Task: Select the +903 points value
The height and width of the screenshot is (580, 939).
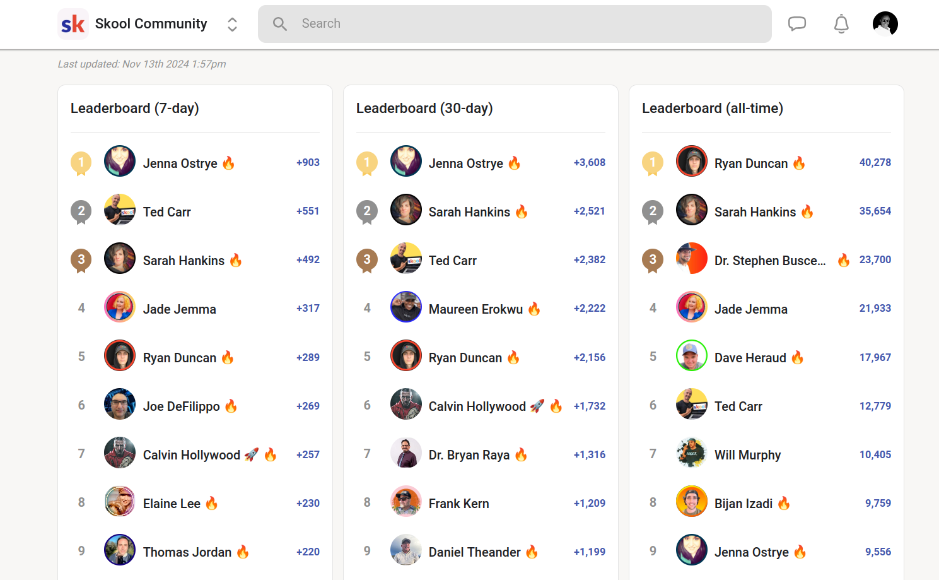Action: [x=308, y=162]
